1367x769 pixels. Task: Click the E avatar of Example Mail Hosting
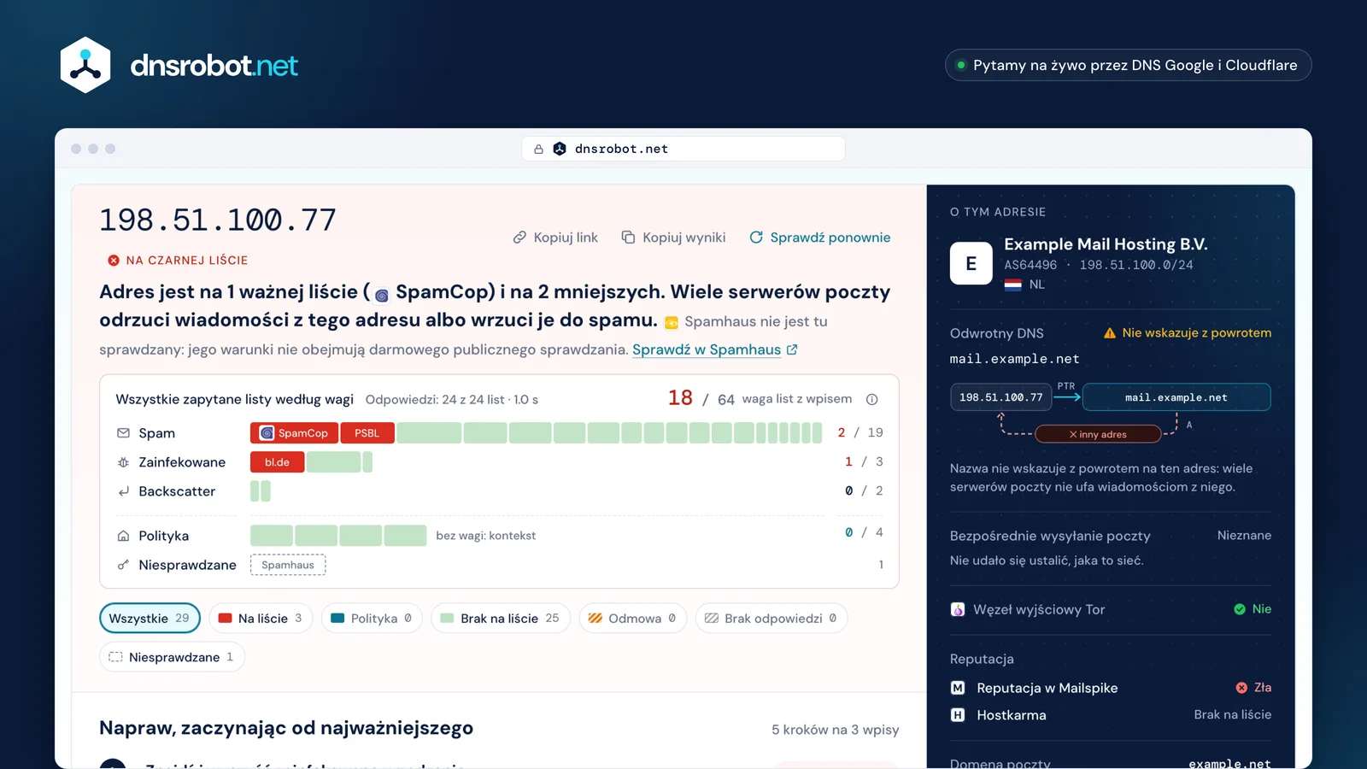pos(971,263)
